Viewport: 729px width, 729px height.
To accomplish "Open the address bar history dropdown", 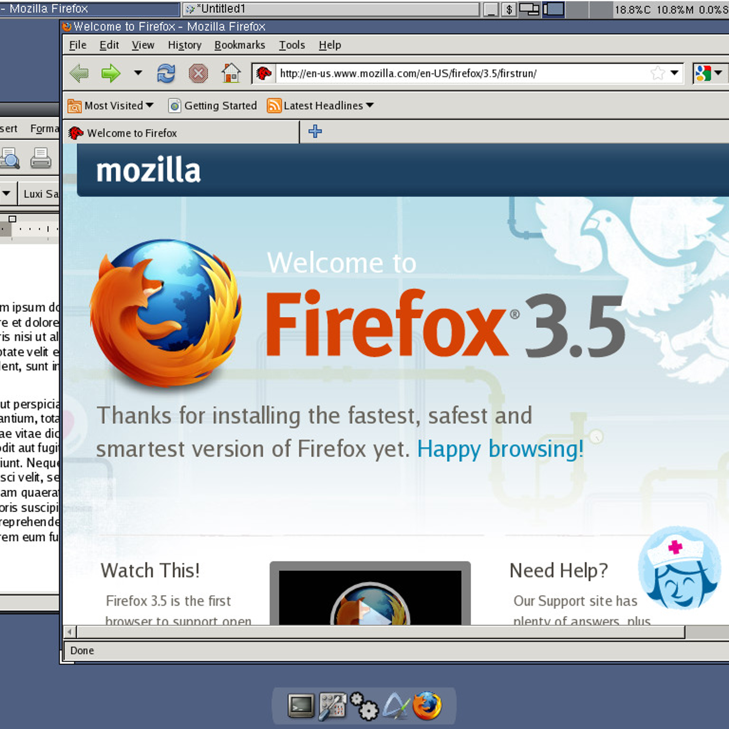I will tap(674, 73).
